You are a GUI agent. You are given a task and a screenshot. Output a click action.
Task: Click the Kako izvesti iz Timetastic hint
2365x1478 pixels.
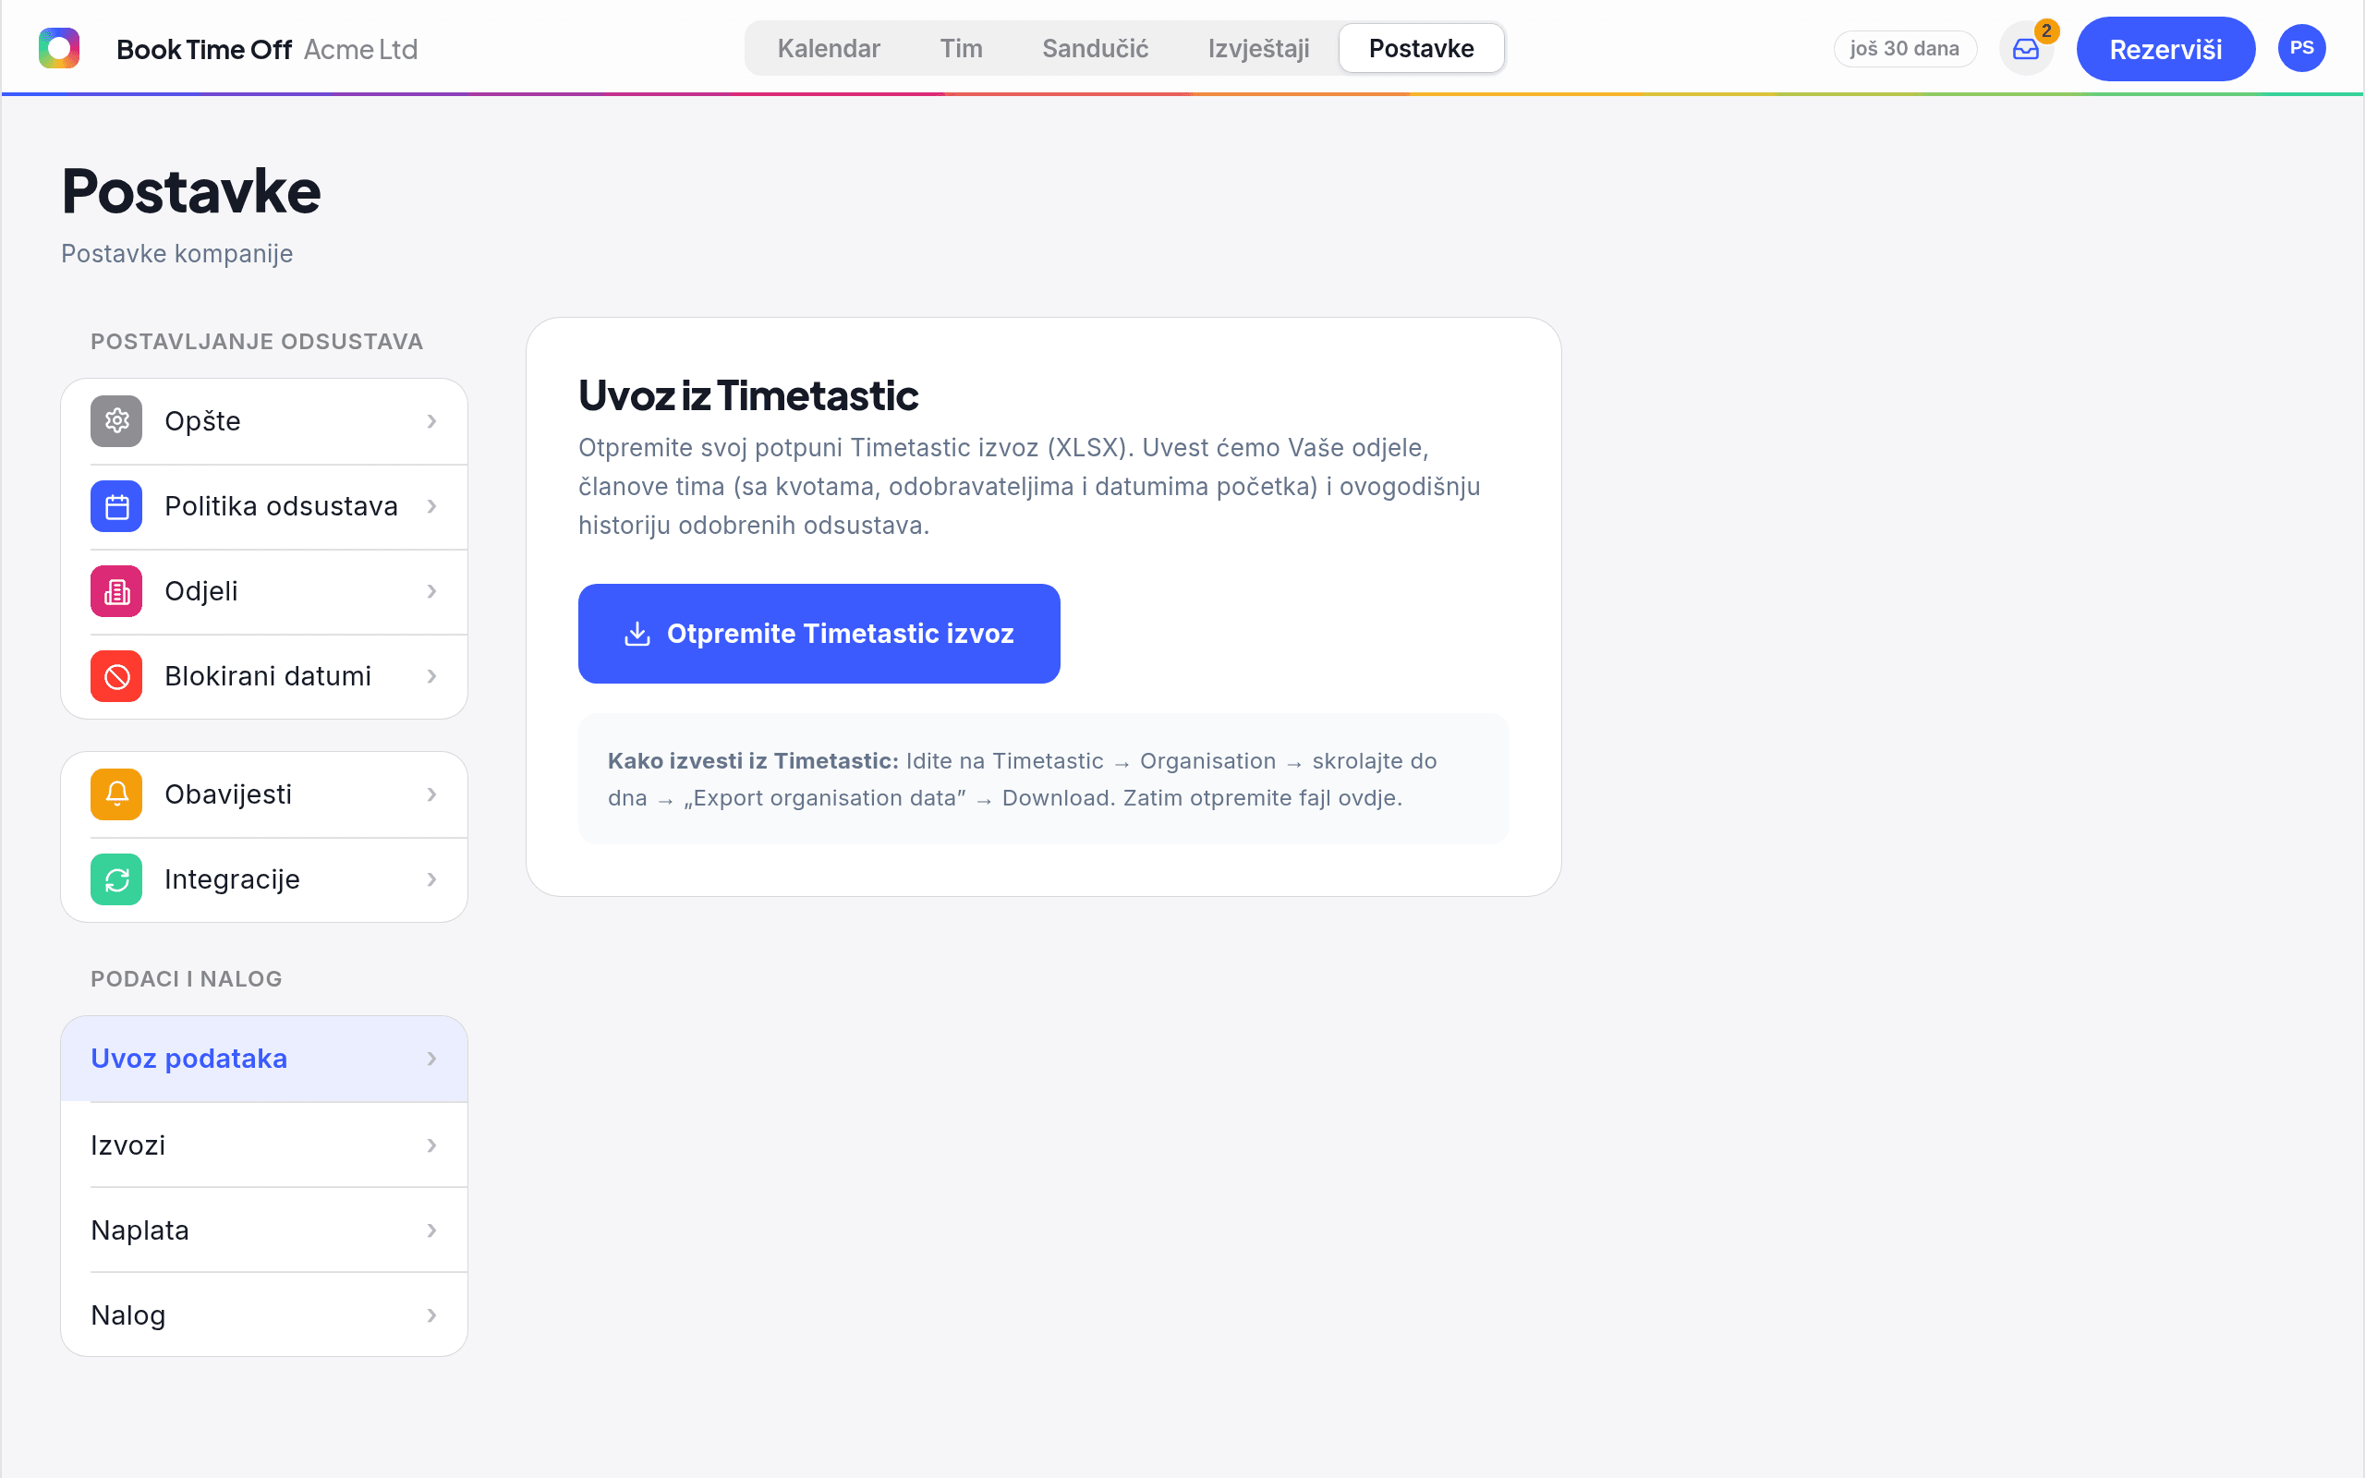click(x=1043, y=779)
